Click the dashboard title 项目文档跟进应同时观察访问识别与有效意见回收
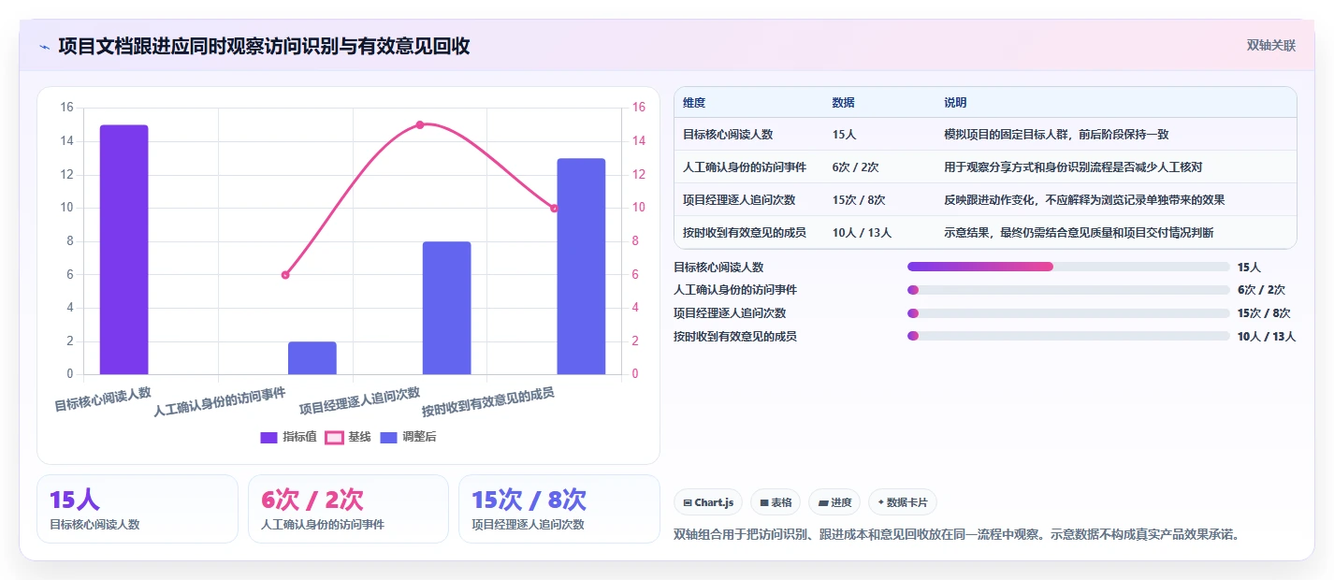The image size is (1334, 580). (264, 46)
